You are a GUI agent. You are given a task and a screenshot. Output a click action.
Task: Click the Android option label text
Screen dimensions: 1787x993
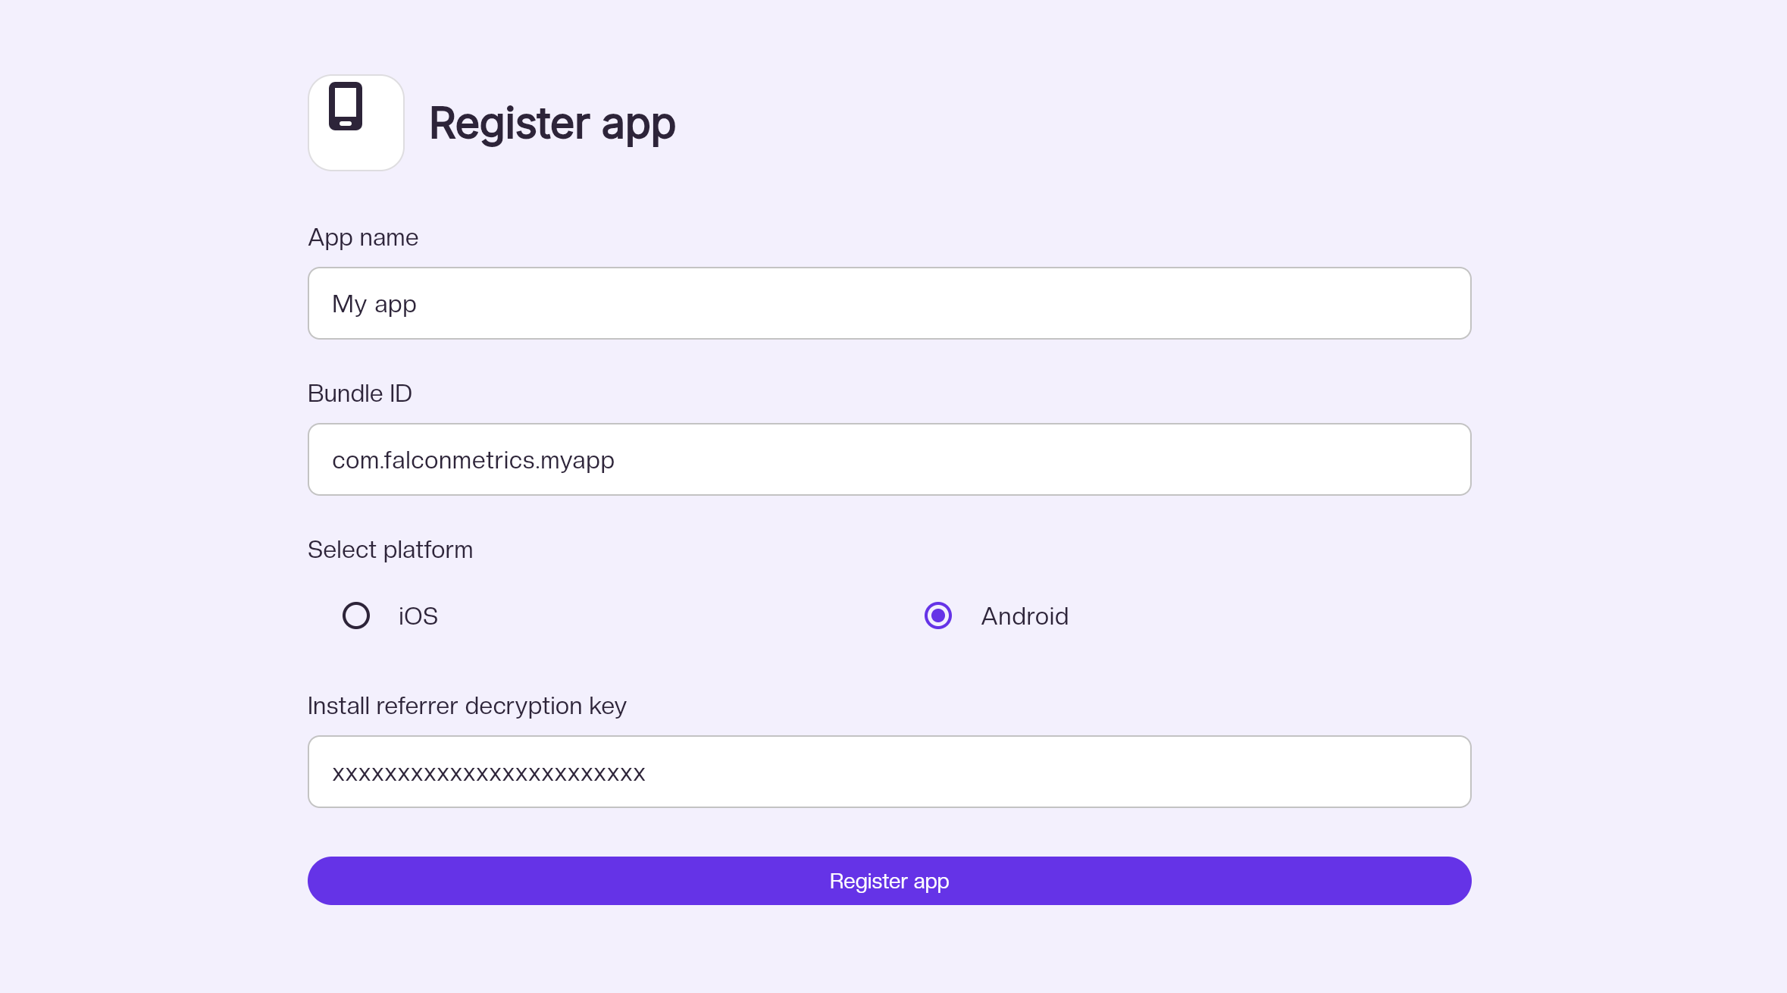(x=1025, y=616)
